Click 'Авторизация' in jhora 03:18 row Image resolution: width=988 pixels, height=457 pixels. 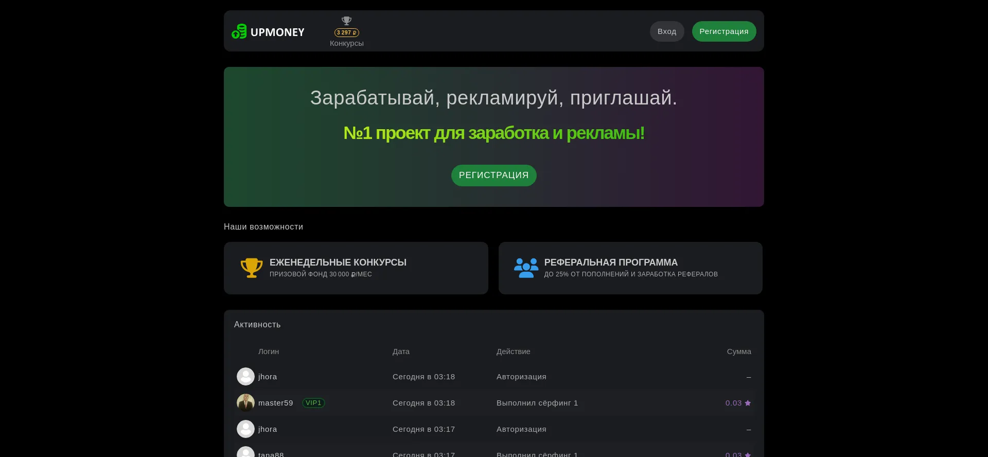[521, 377]
